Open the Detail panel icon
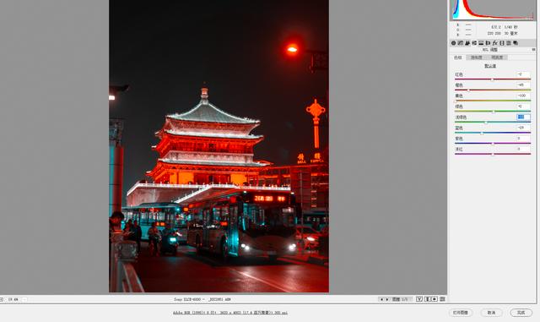 pyautogui.click(x=467, y=43)
